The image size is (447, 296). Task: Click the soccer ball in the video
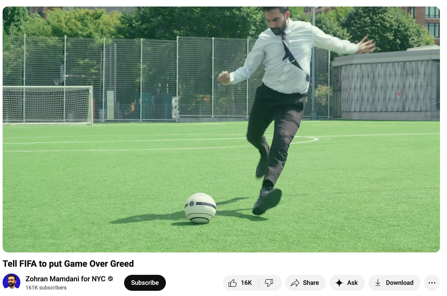tap(200, 208)
